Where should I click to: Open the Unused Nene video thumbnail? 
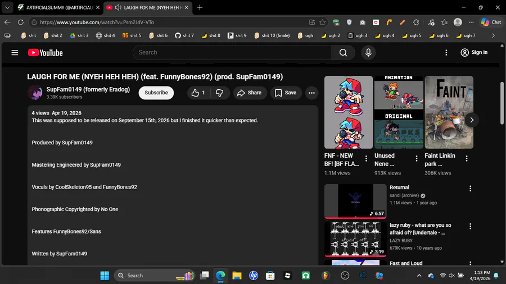pos(399,112)
